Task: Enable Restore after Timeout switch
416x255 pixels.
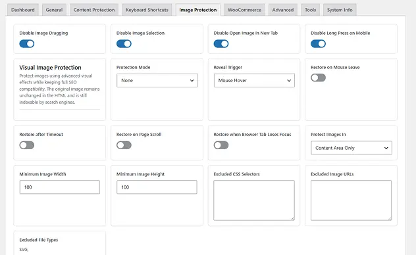Action: (x=27, y=145)
